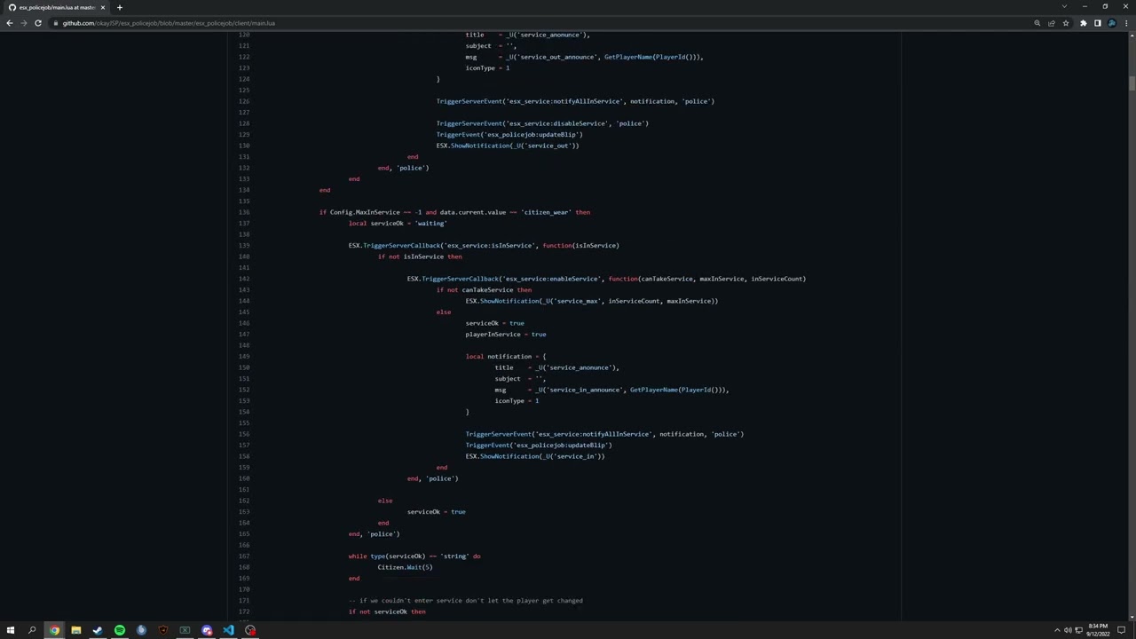Select the esx_policejob/main.lua browser tab
Screen dimensions: 1136x639
point(56,7)
